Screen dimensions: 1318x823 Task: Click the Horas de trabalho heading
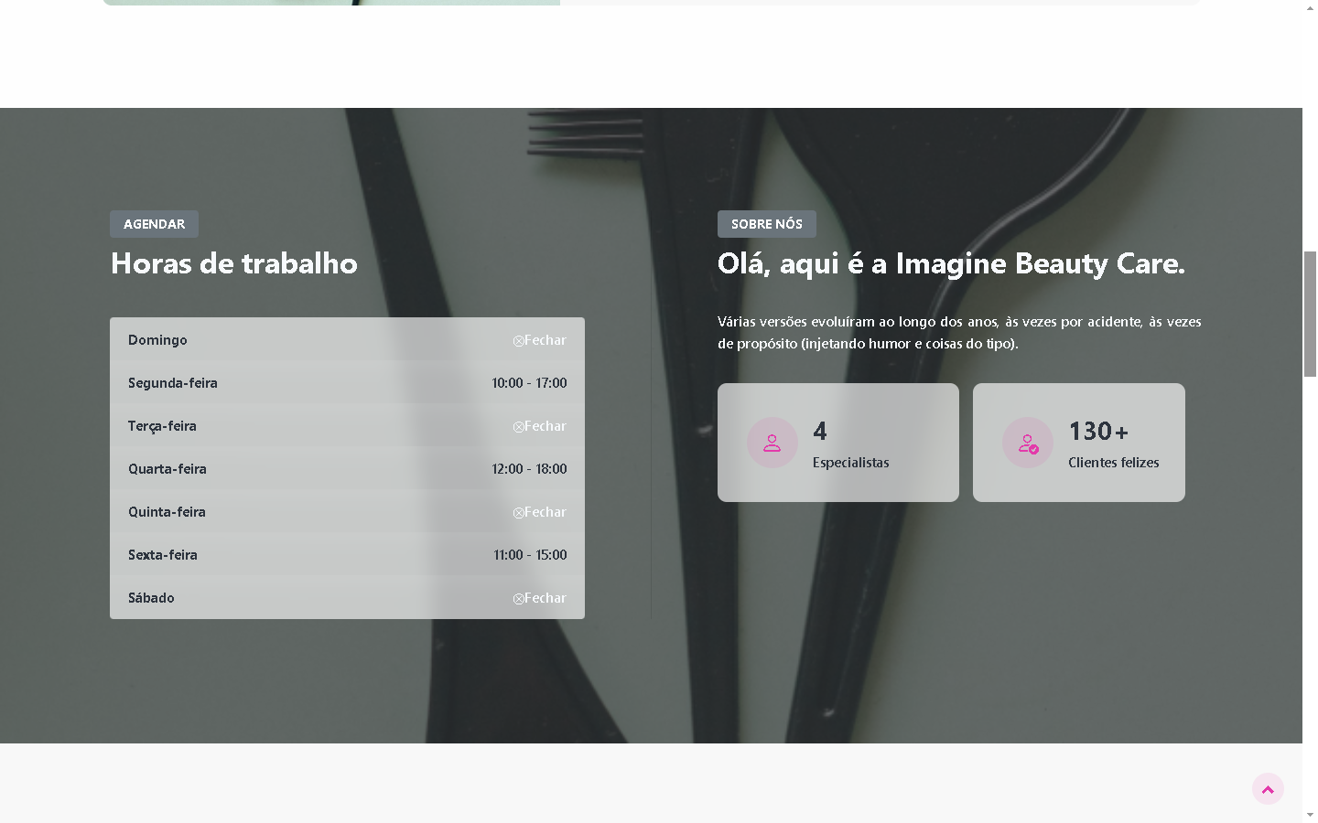pyautogui.click(x=234, y=263)
